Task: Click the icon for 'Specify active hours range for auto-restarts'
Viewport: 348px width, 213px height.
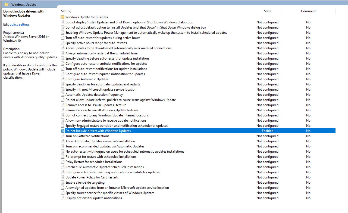Action: pyautogui.click(x=62, y=43)
